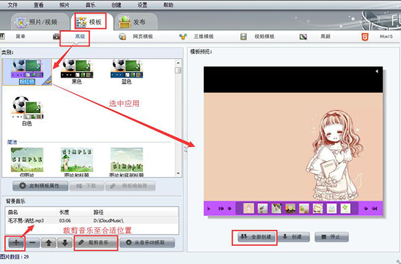Viewport: 401px width, 264px height.
Task: Play the preview slideshow with play icon
Action: [209, 209]
